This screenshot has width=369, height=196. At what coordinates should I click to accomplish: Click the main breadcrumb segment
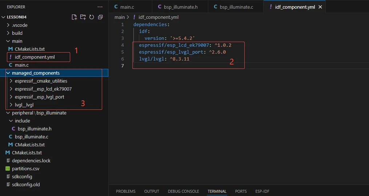[120, 17]
